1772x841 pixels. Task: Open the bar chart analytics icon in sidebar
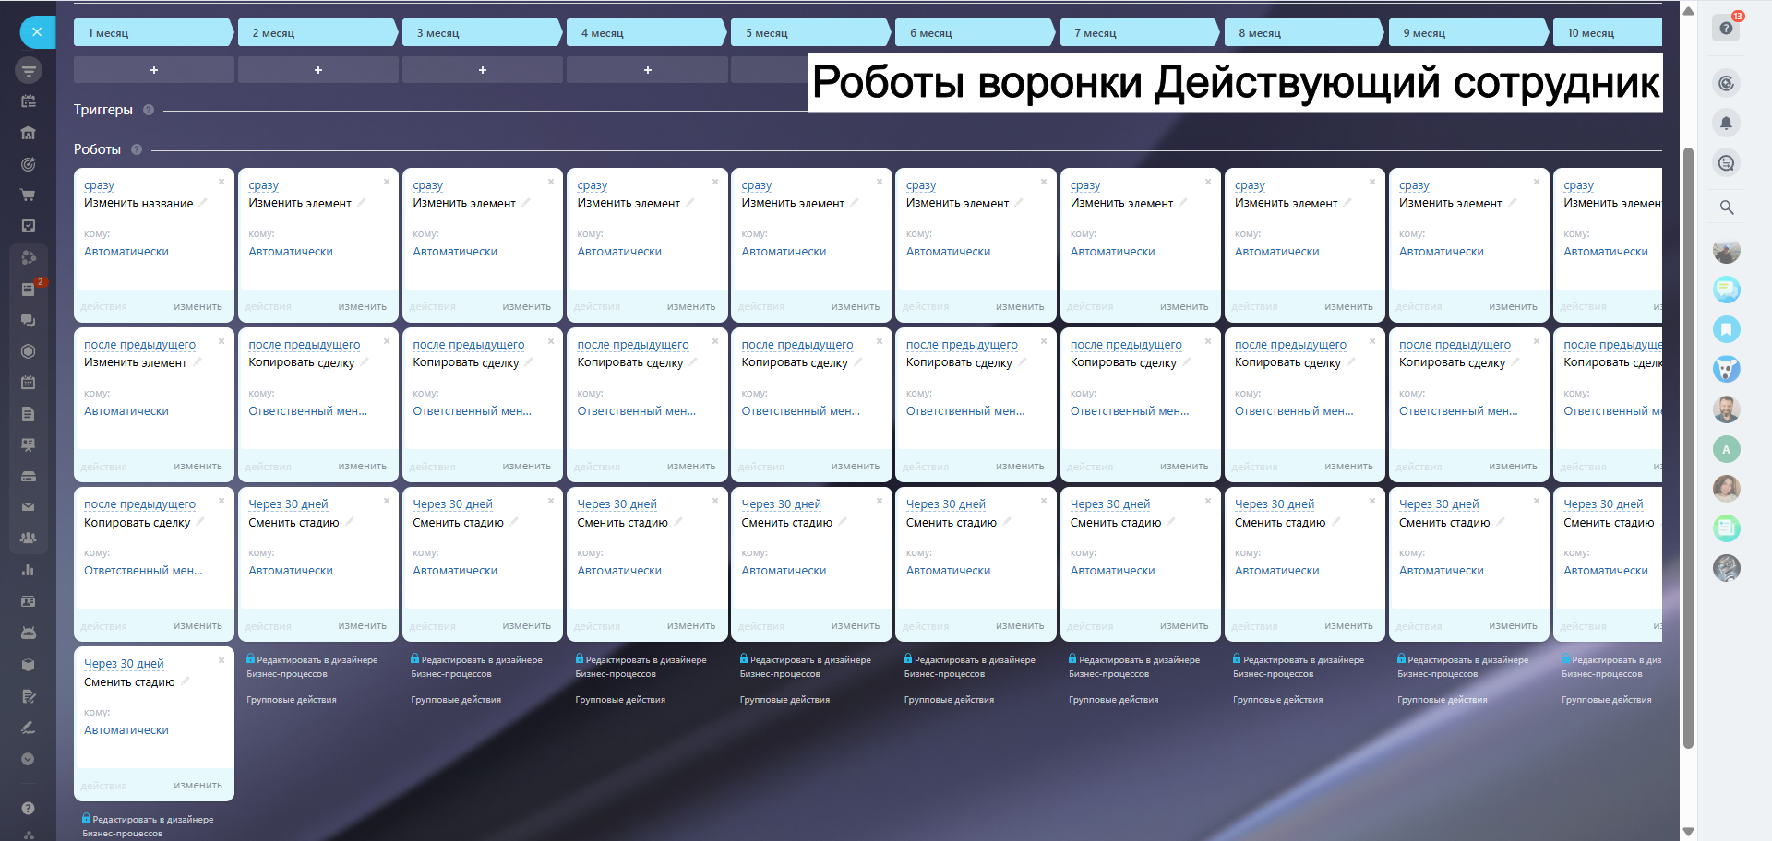click(x=29, y=570)
